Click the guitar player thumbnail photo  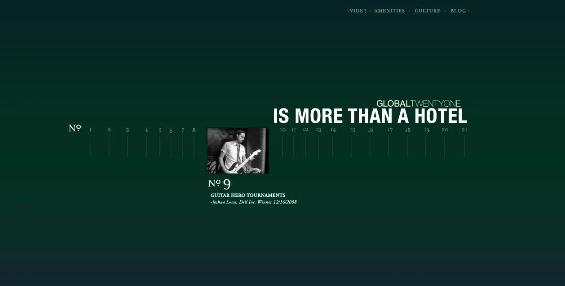[238, 151]
